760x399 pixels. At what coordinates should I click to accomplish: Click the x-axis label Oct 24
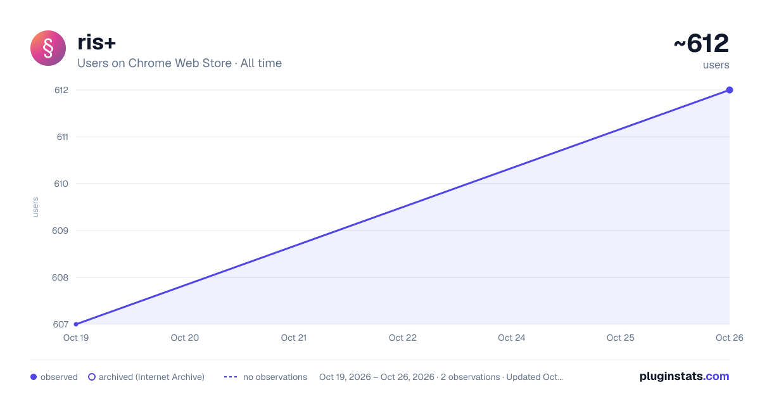point(512,338)
